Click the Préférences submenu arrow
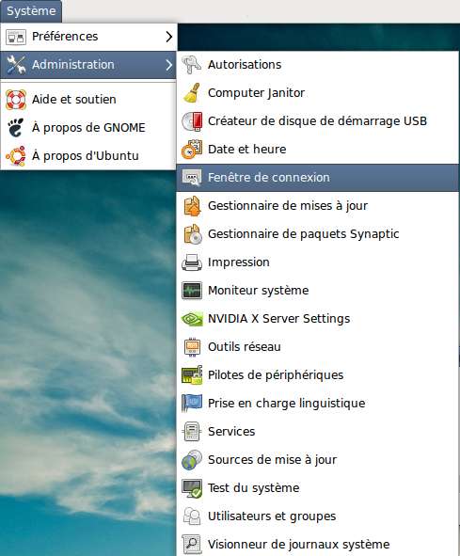Image resolution: width=460 pixels, height=556 pixels. pos(169,37)
